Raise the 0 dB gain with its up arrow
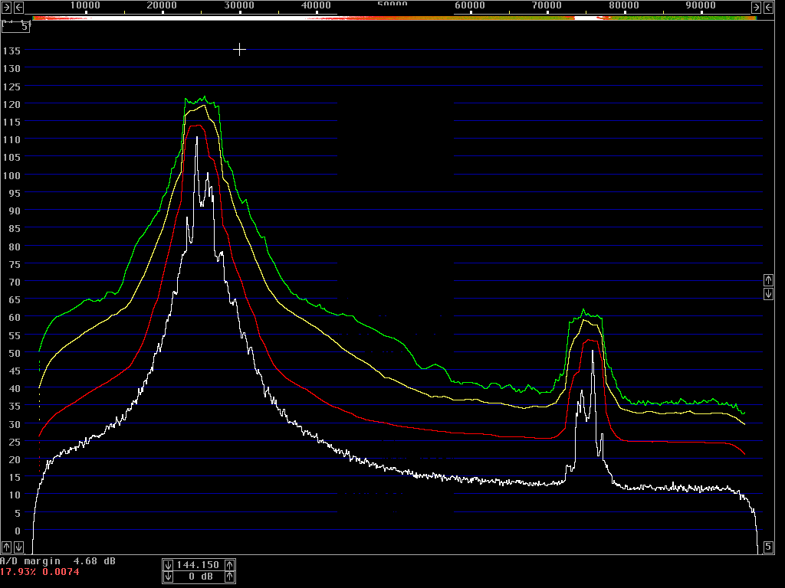Viewport: 785px width, 588px height. (229, 577)
